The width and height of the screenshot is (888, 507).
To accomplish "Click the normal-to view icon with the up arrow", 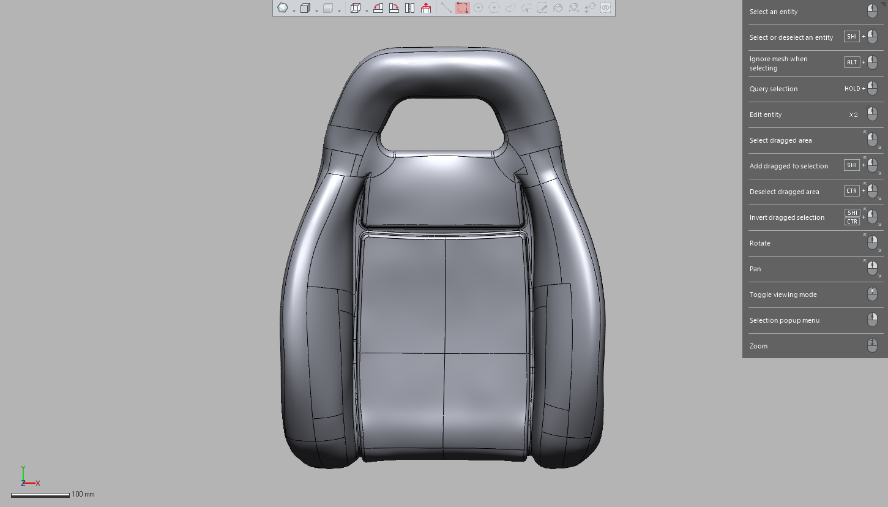I will click(426, 8).
